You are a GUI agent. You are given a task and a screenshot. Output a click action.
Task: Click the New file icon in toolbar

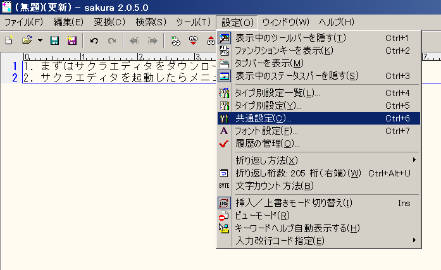[x=9, y=40]
